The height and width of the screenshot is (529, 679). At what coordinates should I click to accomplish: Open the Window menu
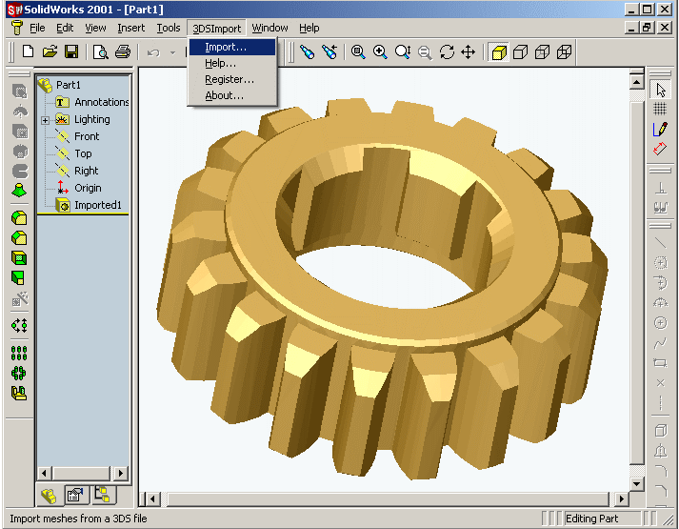270,28
